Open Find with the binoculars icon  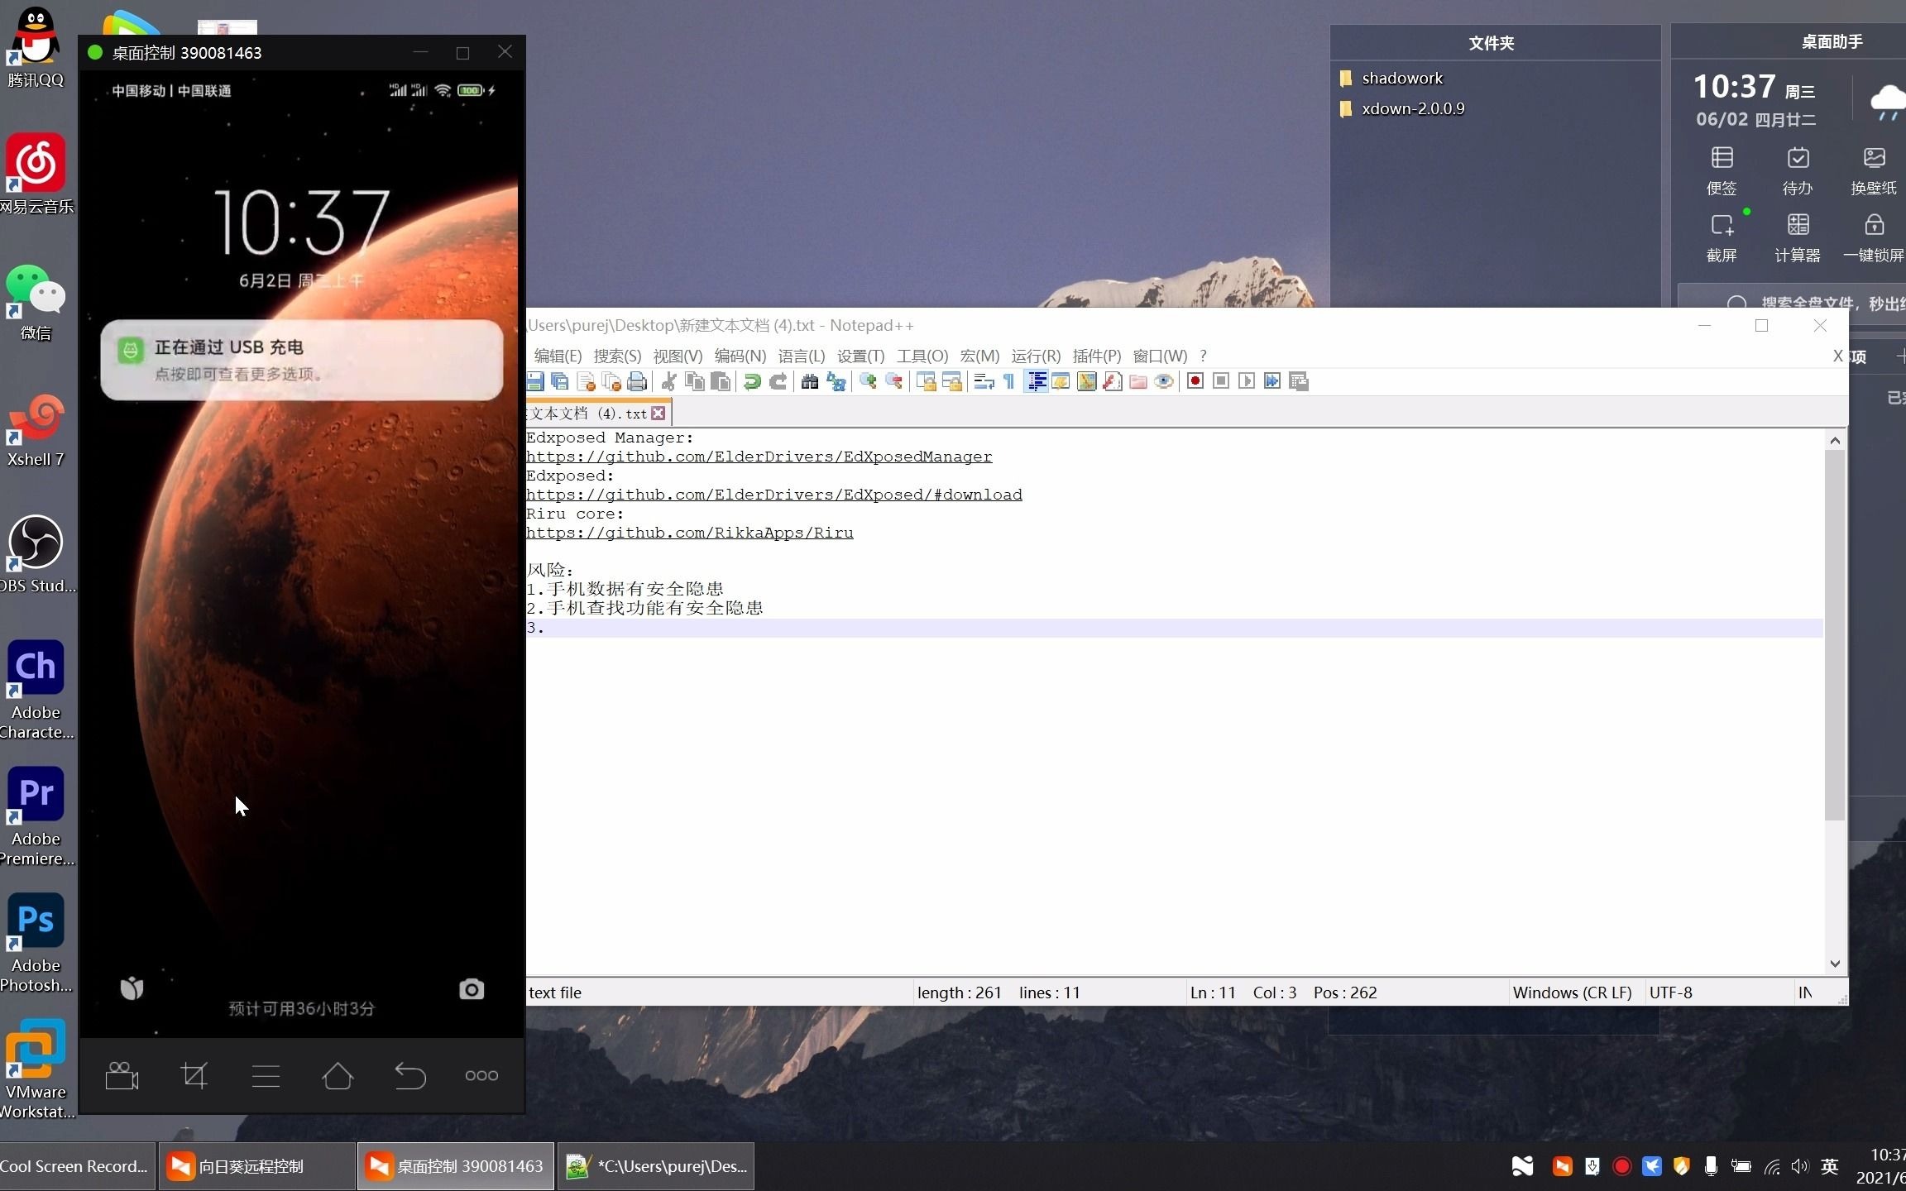[x=810, y=381]
